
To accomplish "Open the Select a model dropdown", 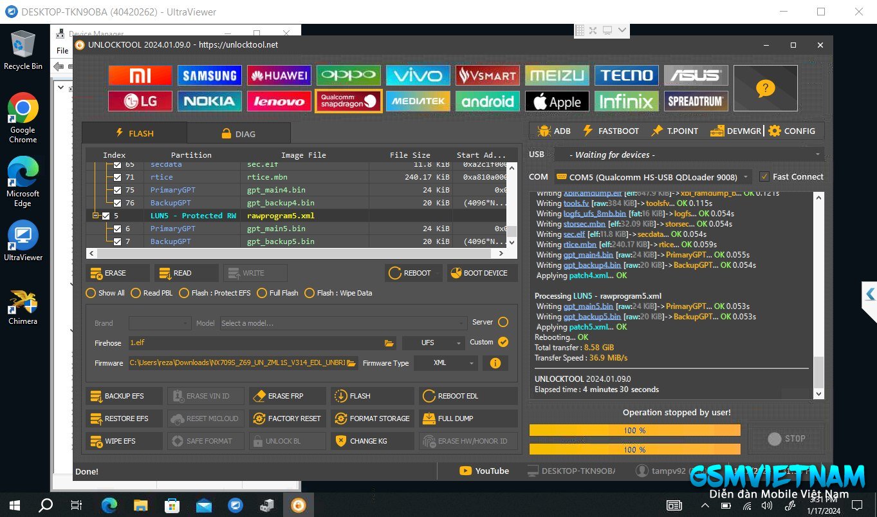I will [343, 323].
